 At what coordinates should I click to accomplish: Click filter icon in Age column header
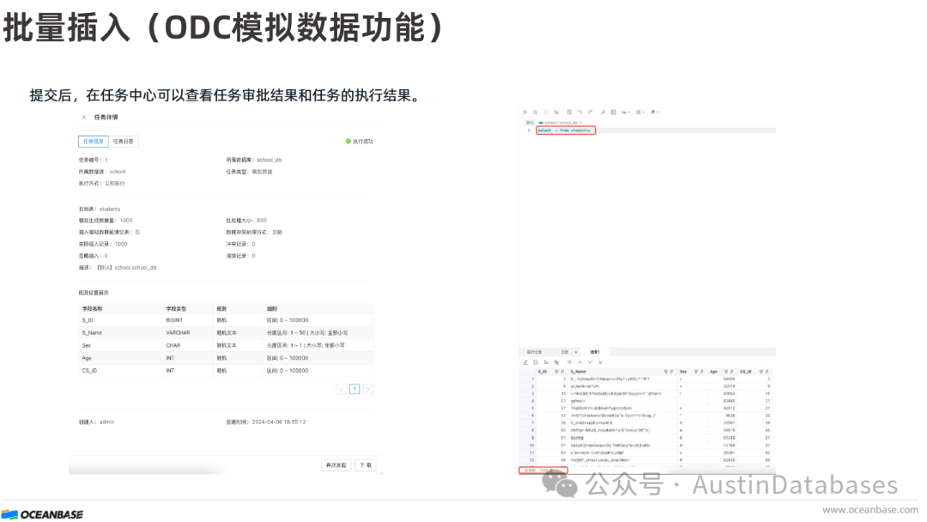click(x=726, y=372)
